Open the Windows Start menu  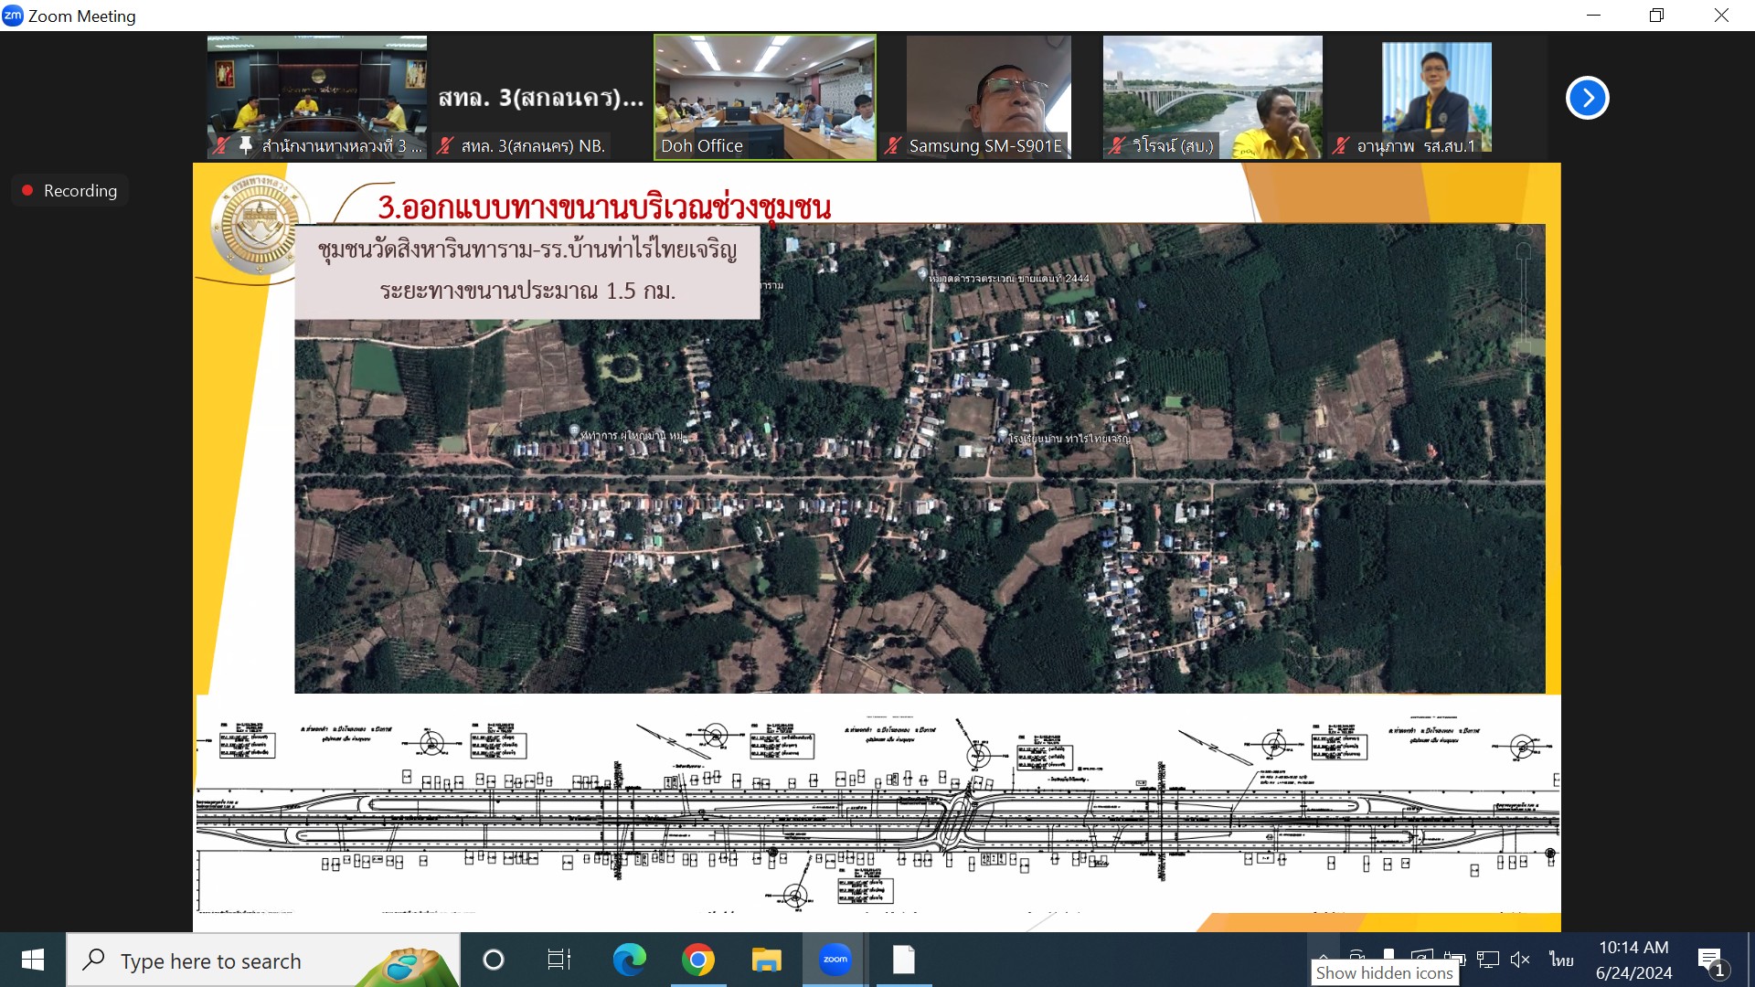33,960
